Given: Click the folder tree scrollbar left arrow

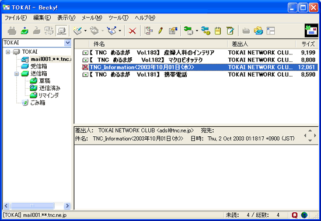Looking at the screenshot, I should pyautogui.click(x=6, y=206).
